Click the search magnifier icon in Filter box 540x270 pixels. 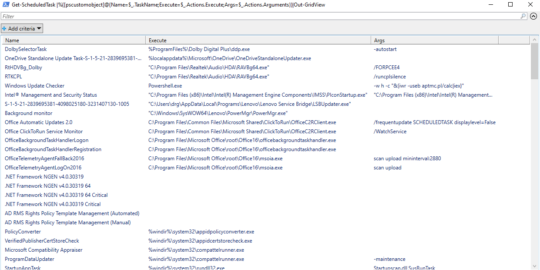[x=523, y=16]
